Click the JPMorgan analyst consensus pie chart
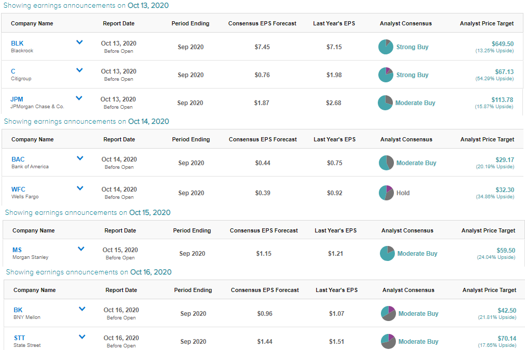 [x=385, y=103]
